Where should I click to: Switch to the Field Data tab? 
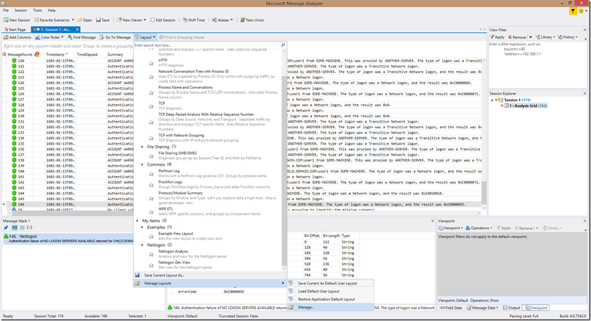451,308
